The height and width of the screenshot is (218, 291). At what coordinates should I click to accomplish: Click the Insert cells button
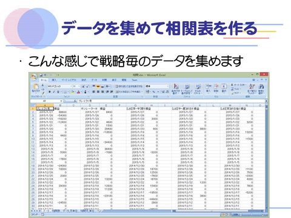(x=208, y=88)
